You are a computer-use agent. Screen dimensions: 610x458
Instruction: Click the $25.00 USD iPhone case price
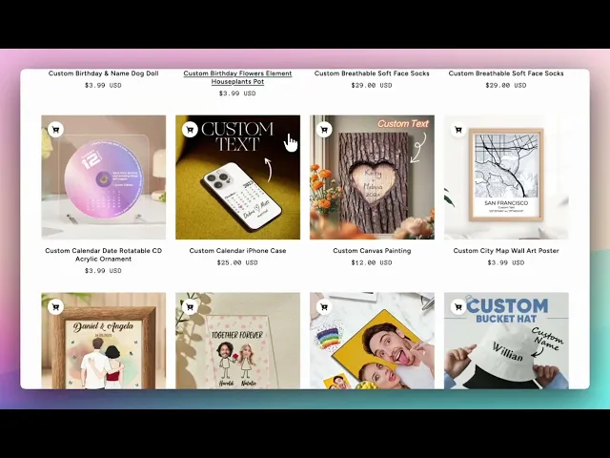tap(237, 263)
